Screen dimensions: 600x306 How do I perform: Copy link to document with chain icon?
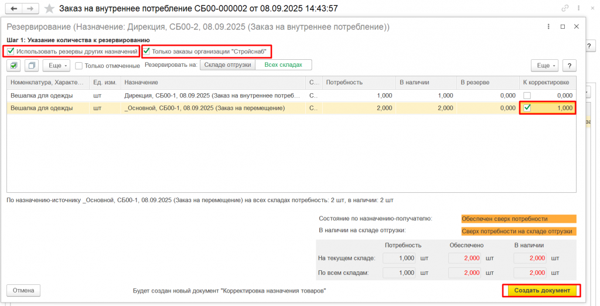coord(565,8)
